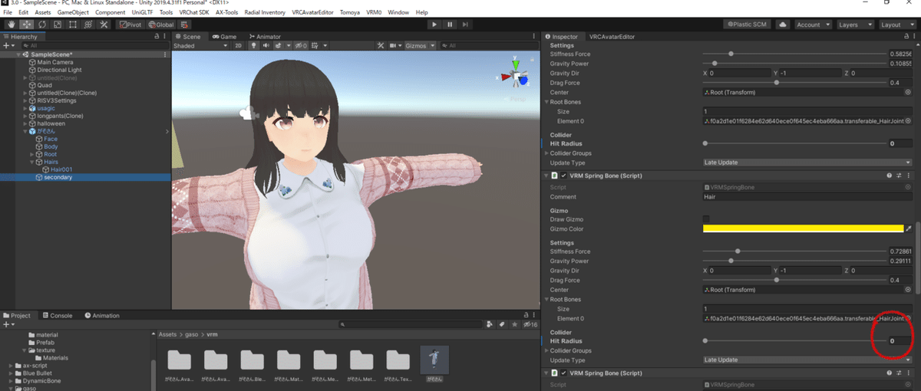
Task: Select the Scale tool
Action: (x=56, y=25)
